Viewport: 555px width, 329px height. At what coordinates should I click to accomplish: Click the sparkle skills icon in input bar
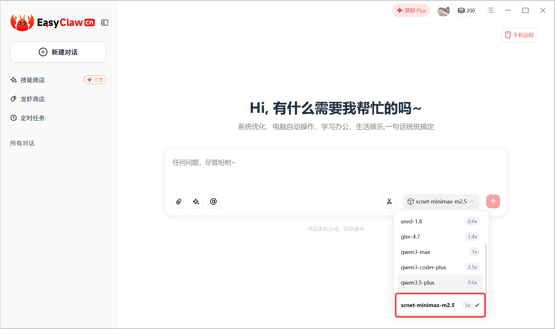click(196, 201)
